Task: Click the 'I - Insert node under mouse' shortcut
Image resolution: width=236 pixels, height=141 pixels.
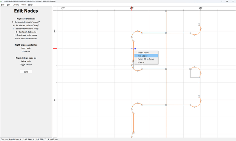Action: tap(26, 35)
